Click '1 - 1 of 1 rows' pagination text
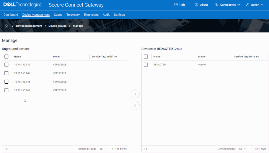Image resolution: width=269 pixels, height=153 pixels. coord(259,149)
